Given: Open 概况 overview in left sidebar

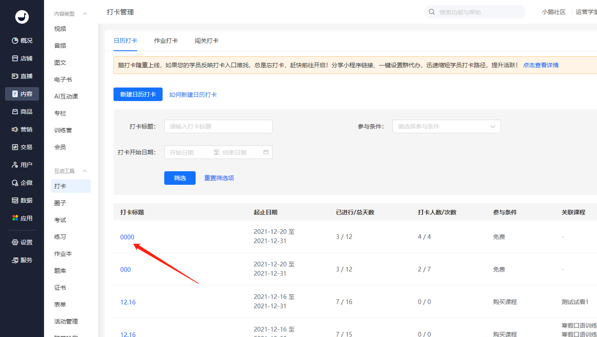Looking at the screenshot, I should click(x=22, y=41).
